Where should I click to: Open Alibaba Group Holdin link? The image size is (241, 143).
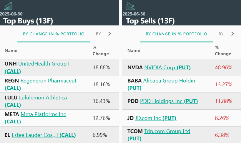click(x=169, y=81)
